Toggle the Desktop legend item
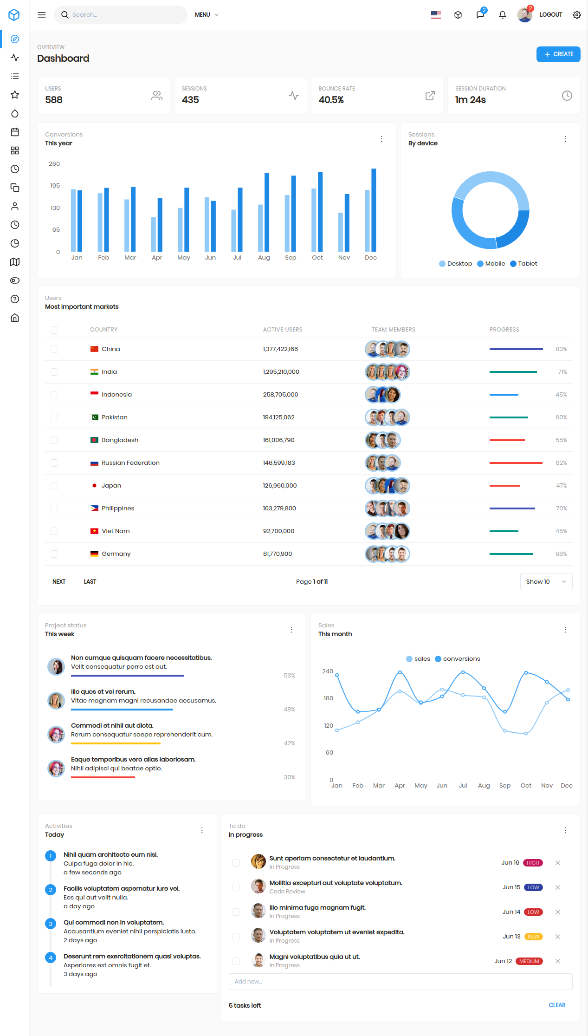Viewport: 588px width, 1036px height. pos(455,264)
